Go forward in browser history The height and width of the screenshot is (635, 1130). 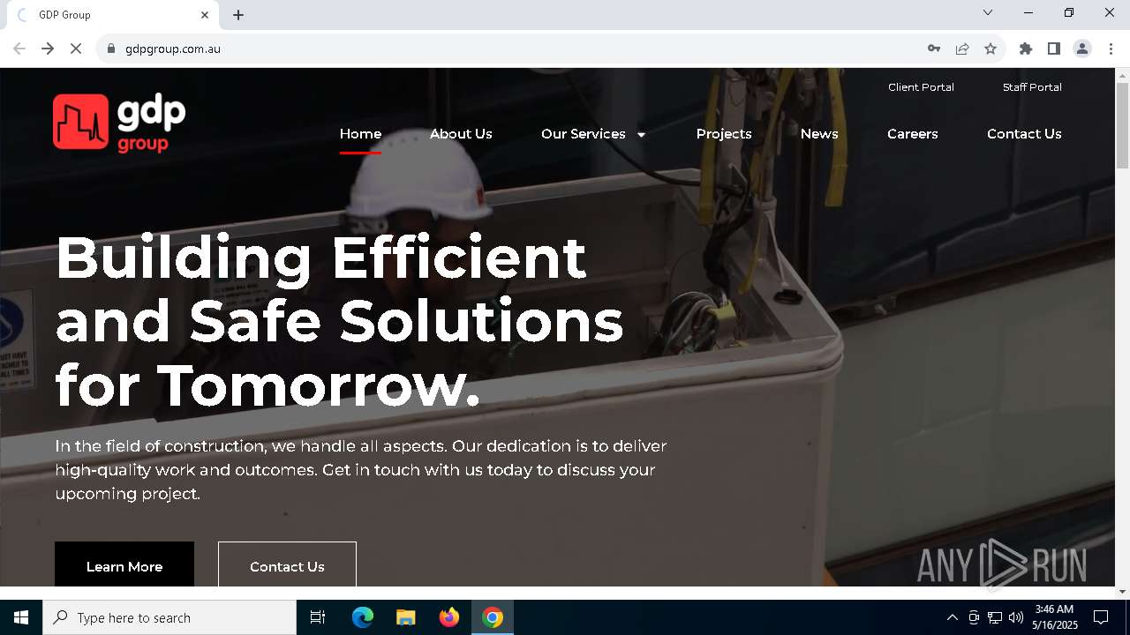coord(48,49)
